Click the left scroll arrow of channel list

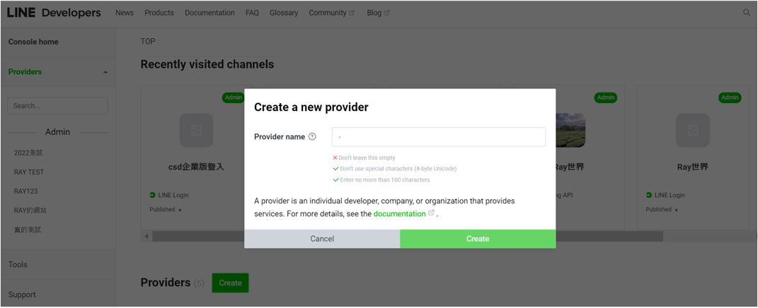(x=147, y=236)
